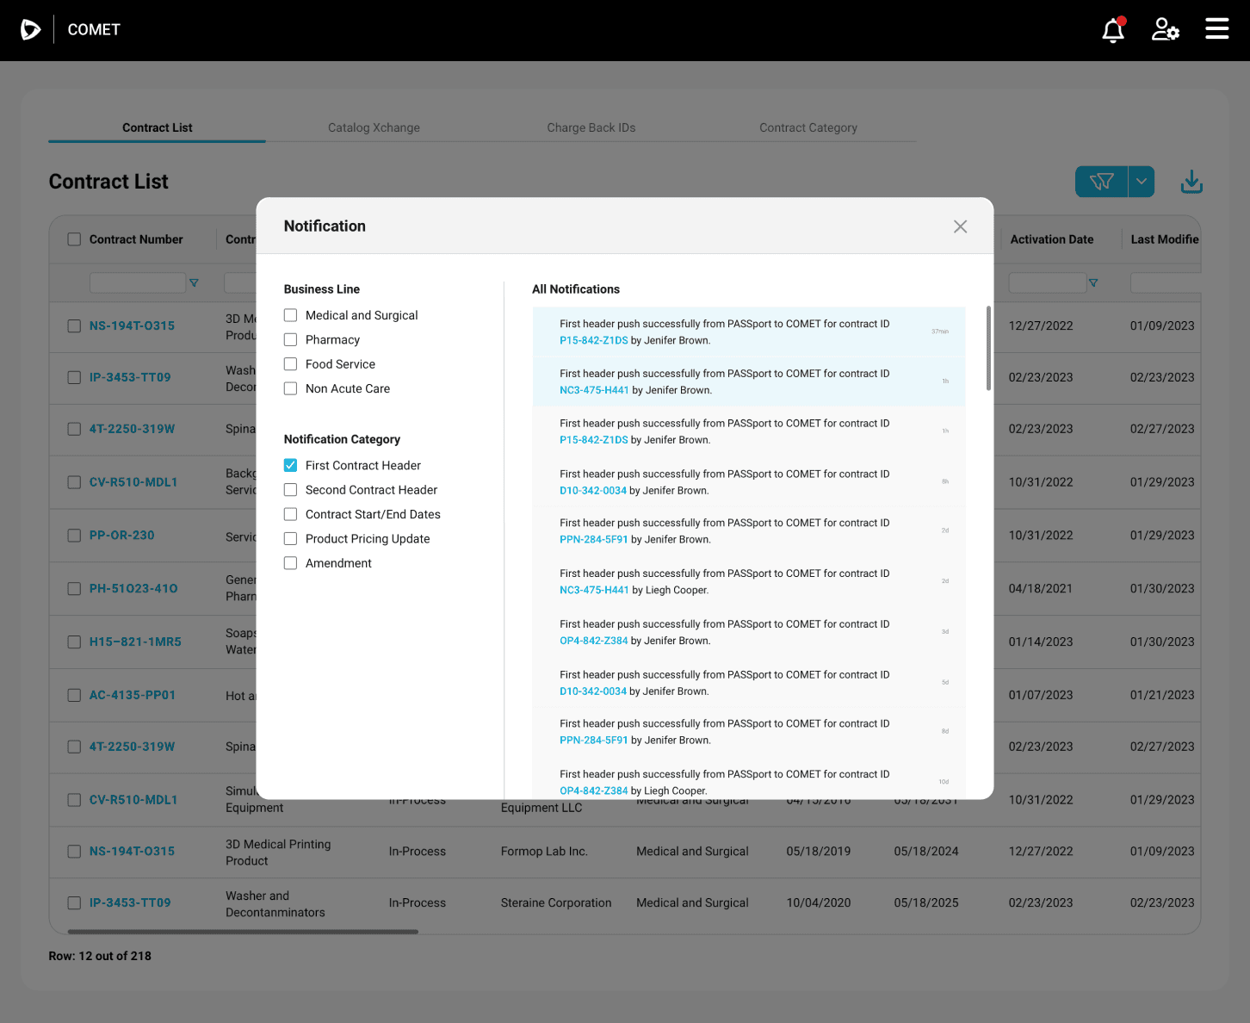Click the download icon
The height and width of the screenshot is (1023, 1250).
(x=1191, y=182)
